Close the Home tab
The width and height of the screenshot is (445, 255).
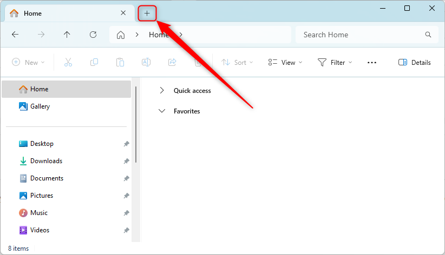pyautogui.click(x=123, y=13)
